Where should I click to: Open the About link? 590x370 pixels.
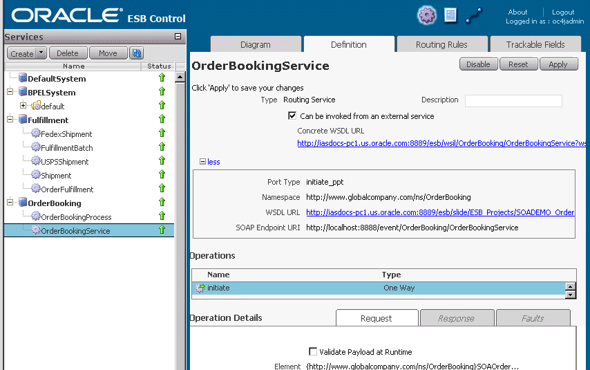(517, 12)
